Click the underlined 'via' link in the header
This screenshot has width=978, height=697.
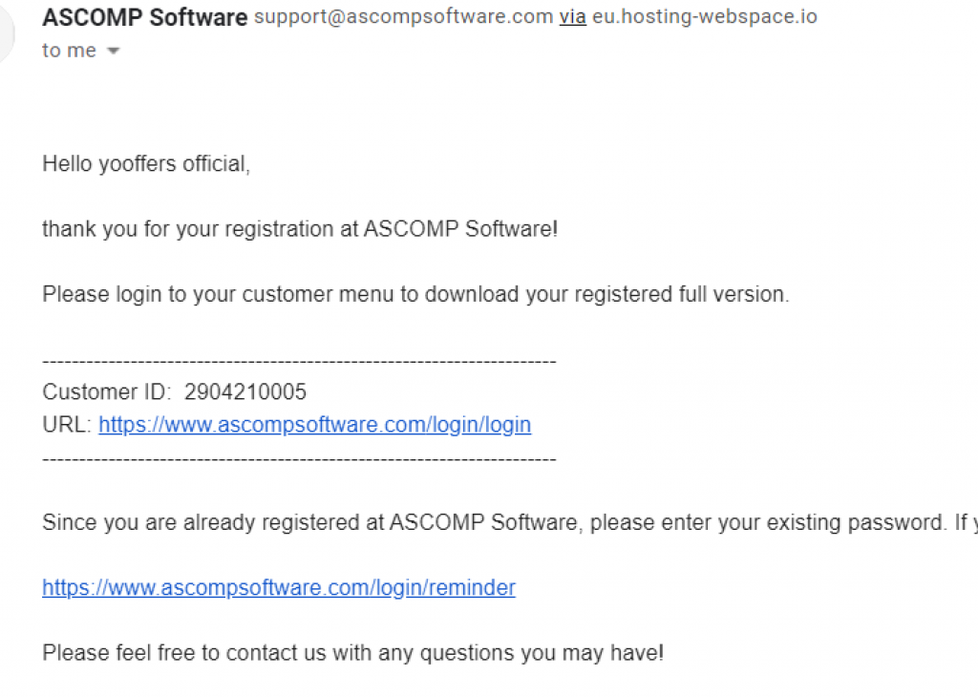tap(573, 17)
